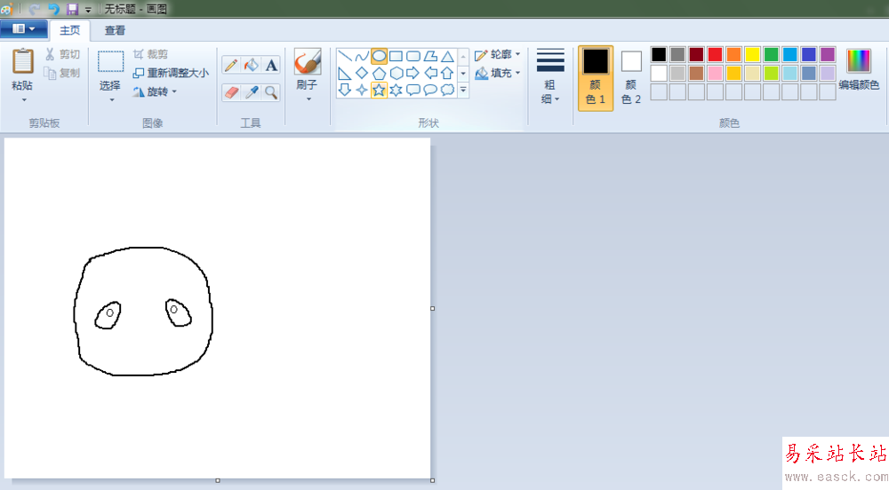Select the Fill with color bucket tool

(x=252, y=65)
